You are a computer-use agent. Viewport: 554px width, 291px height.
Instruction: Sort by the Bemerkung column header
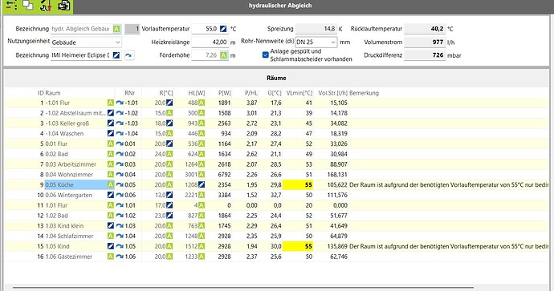[364, 93]
